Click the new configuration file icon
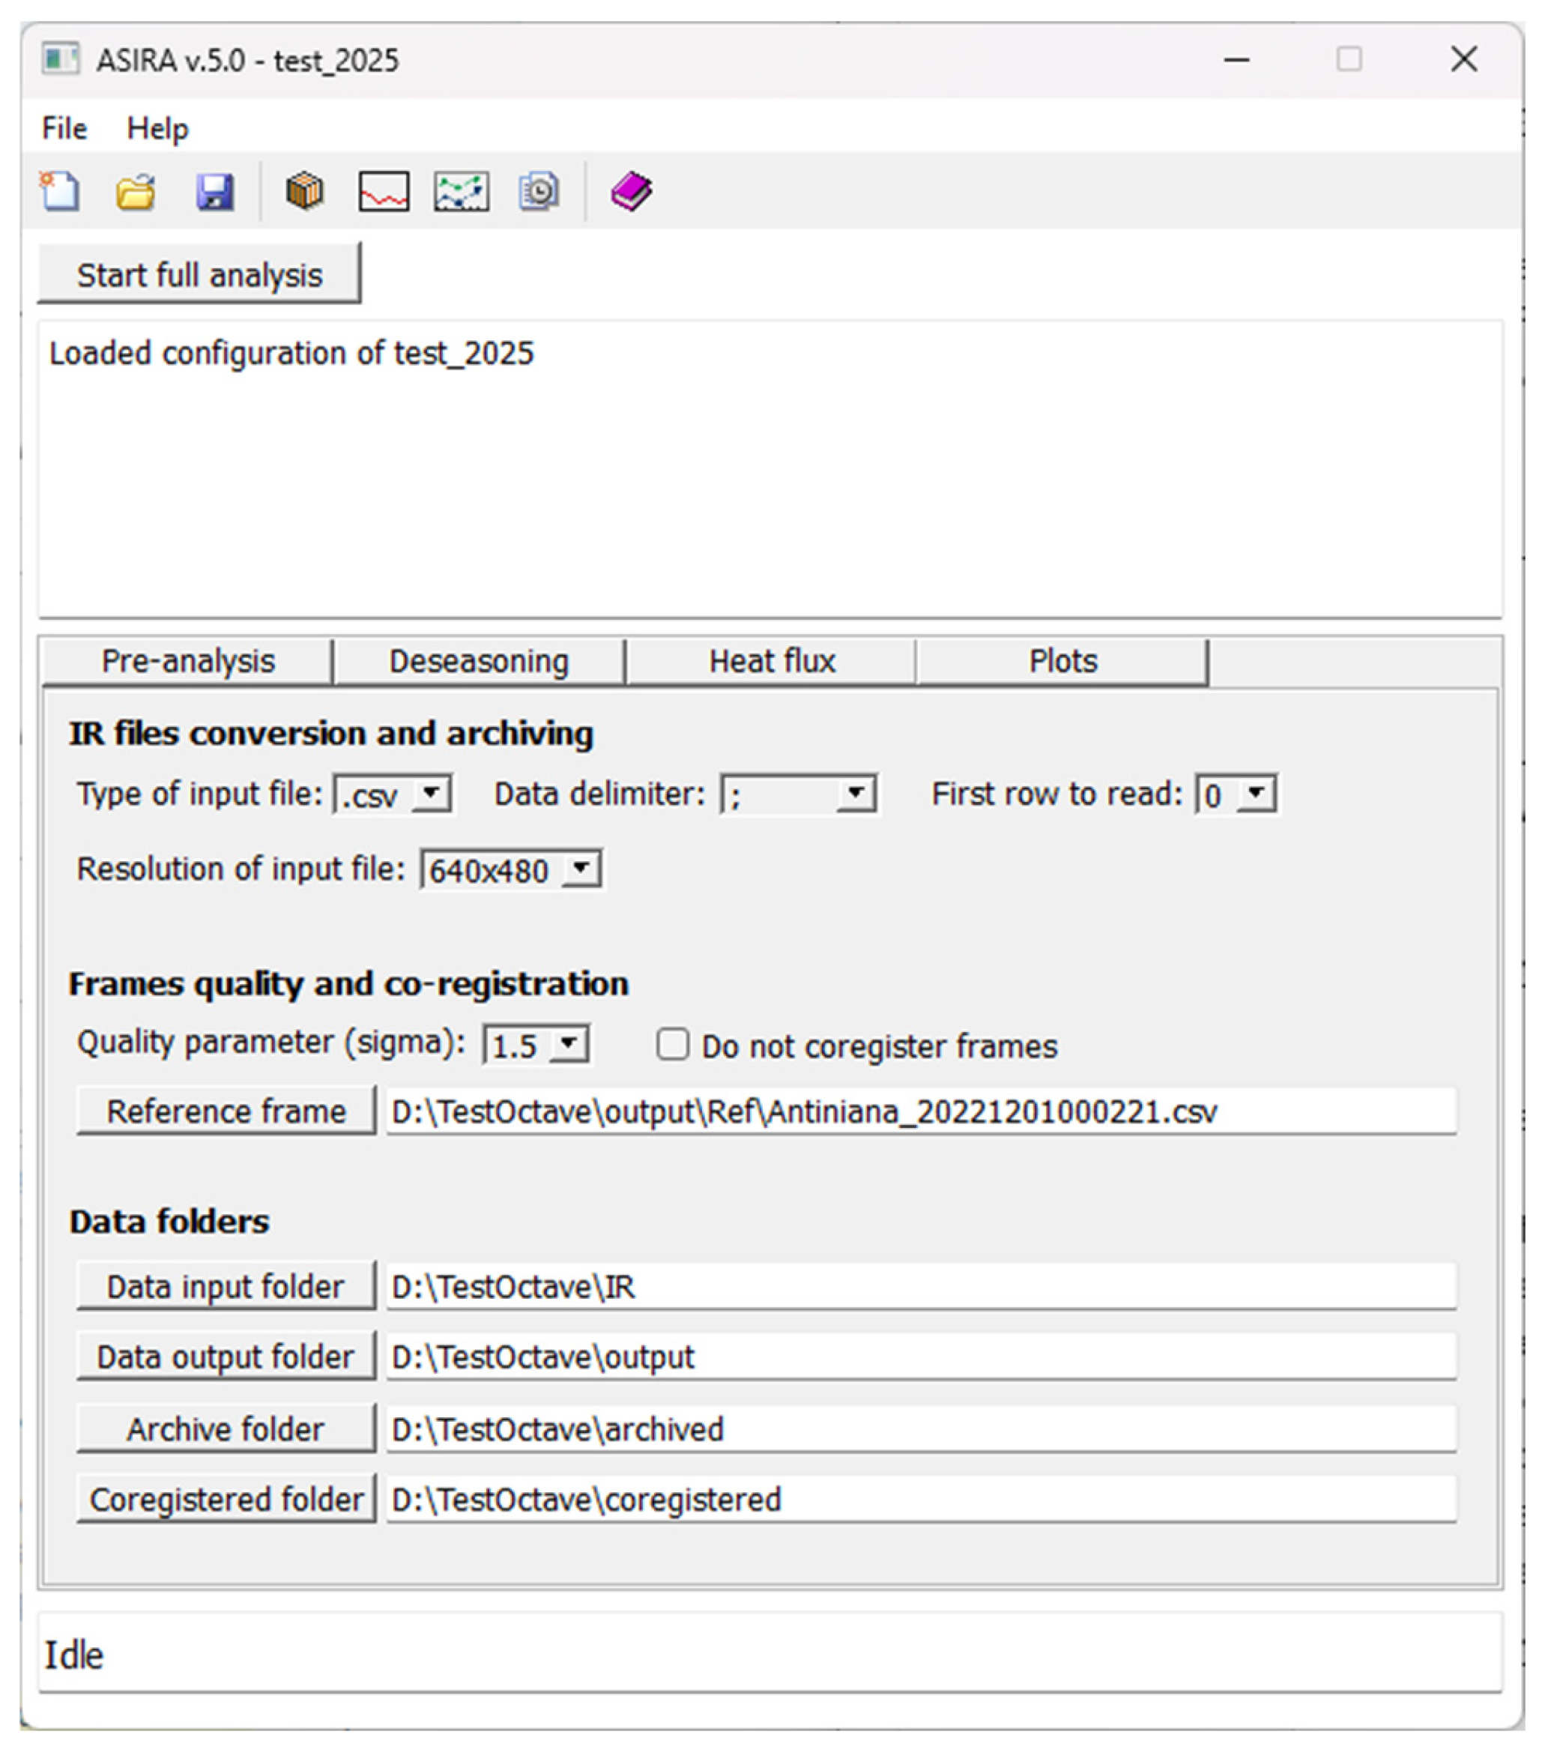1545x1753 pixels. [x=60, y=191]
